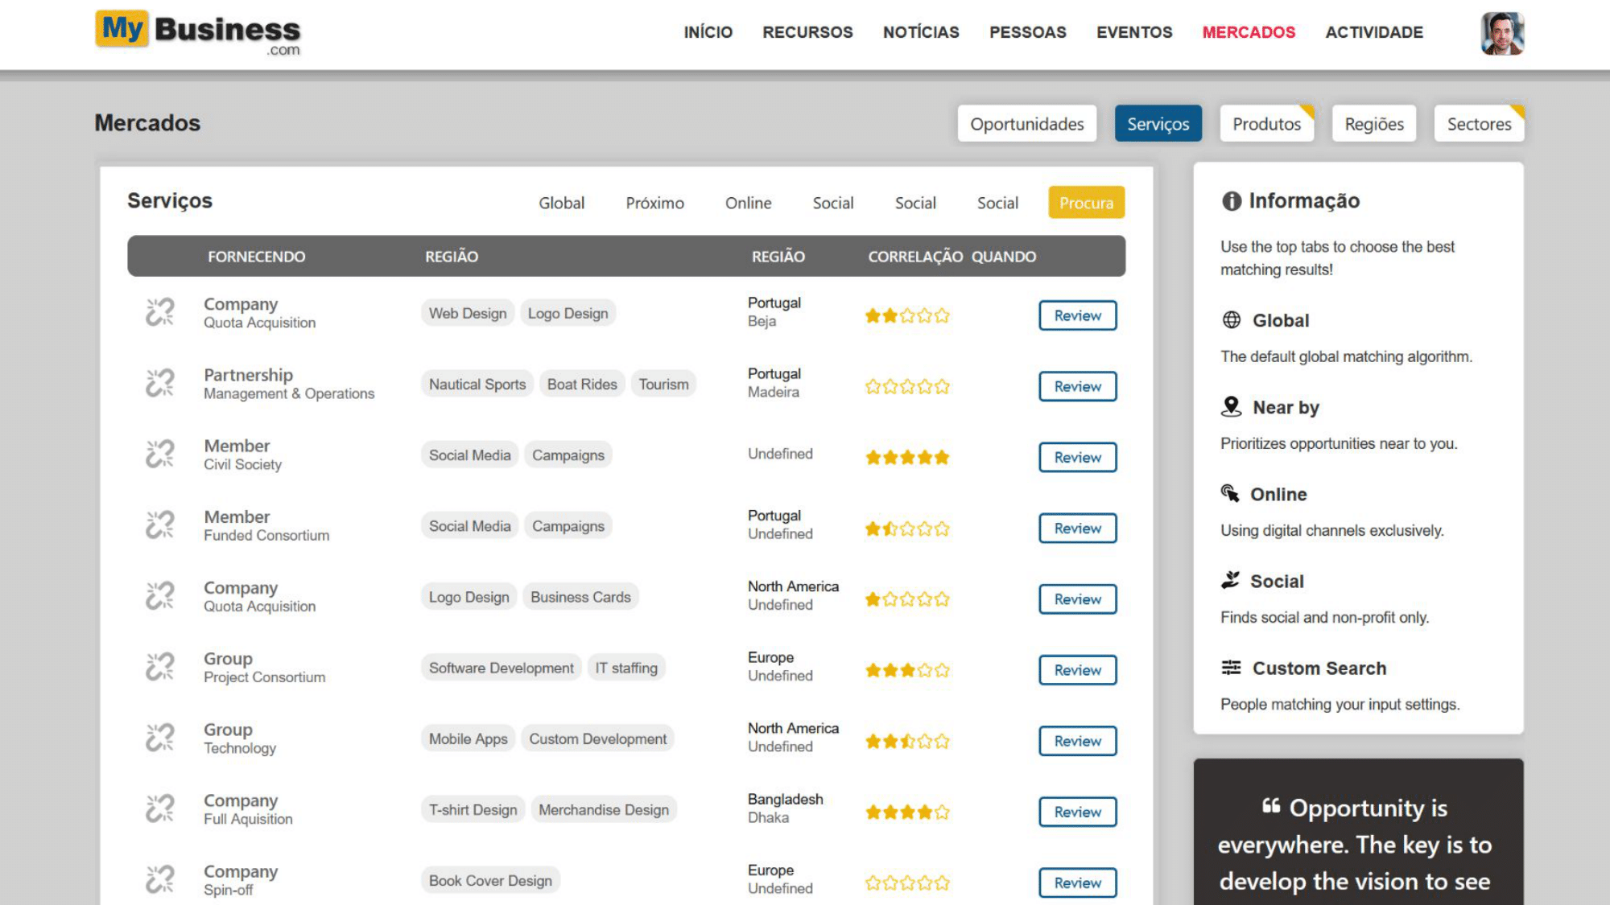Open the PESSOAS menu item
The image size is (1610, 905).
coord(1027,32)
